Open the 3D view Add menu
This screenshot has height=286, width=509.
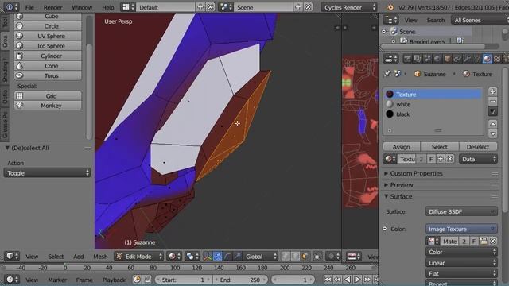point(78,257)
